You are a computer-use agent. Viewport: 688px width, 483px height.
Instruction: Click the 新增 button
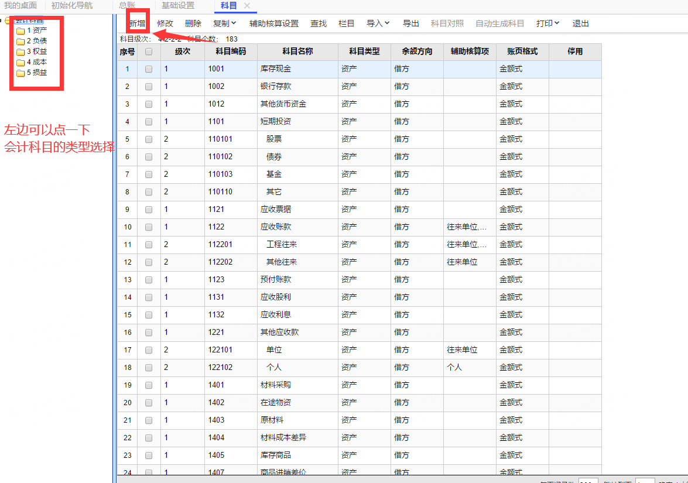(137, 23)
